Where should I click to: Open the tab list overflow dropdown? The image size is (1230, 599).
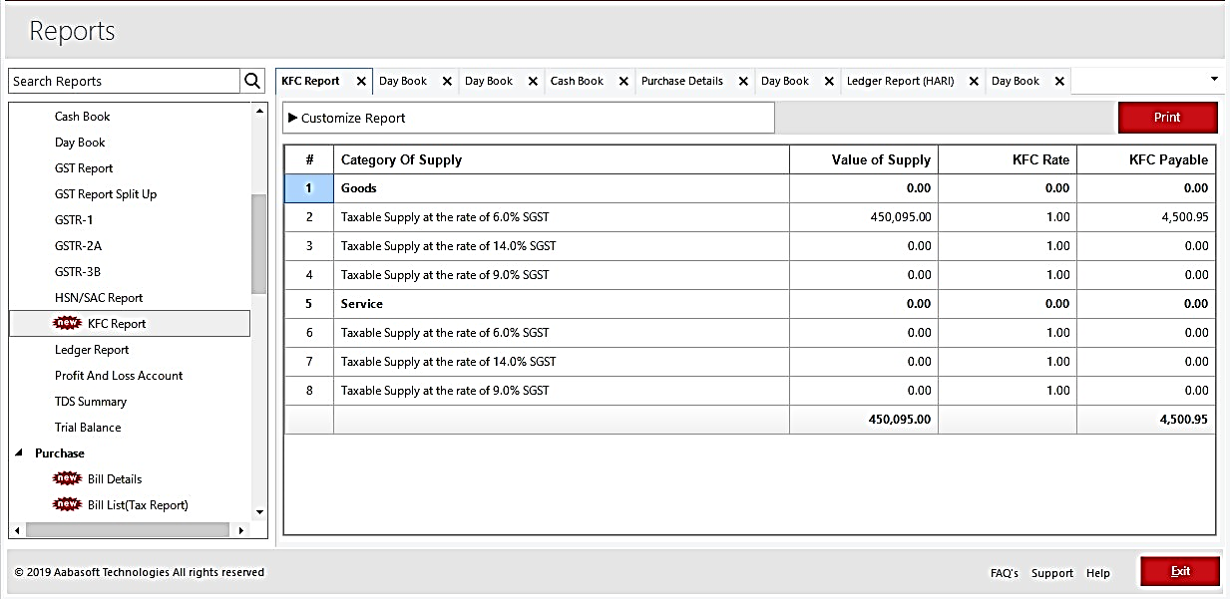coord(1214,79)
